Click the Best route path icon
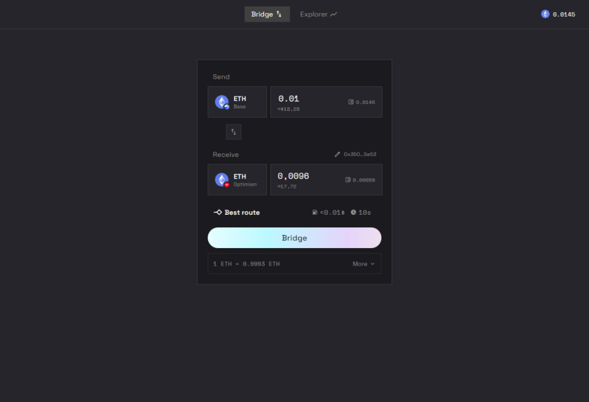589x402 pixels. pyautogui.click(x=218, y=212)
